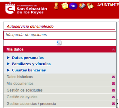The image size is (119, 108).
Task: Open the alerts device icon in header
Action: tap(82, 6)
